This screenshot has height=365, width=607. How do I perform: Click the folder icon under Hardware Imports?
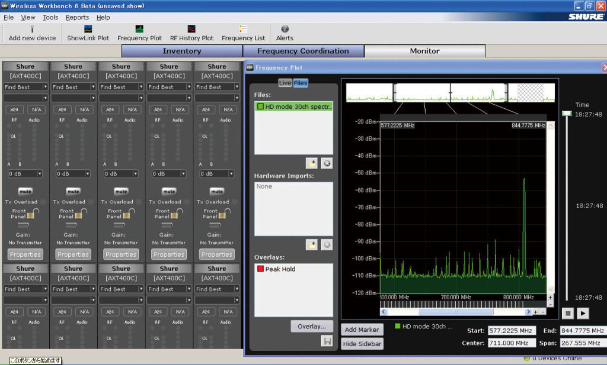point(312,244)
